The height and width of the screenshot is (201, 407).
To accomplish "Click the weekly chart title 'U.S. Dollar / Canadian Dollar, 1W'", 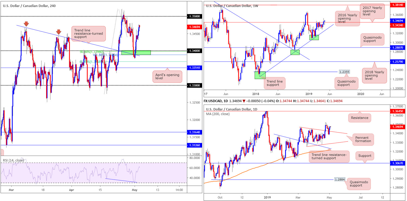I will pos(232,6).
